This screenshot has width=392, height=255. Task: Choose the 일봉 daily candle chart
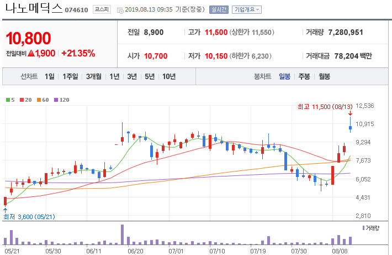[x=284, y=76]
